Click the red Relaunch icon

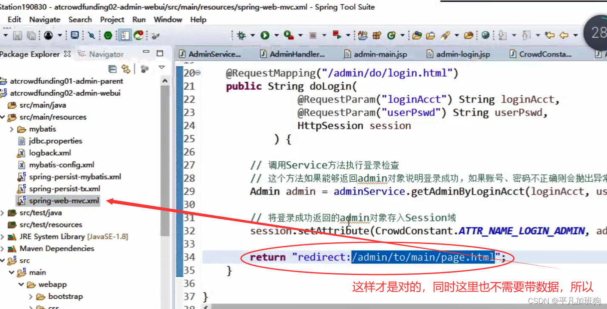pos(337,35)
